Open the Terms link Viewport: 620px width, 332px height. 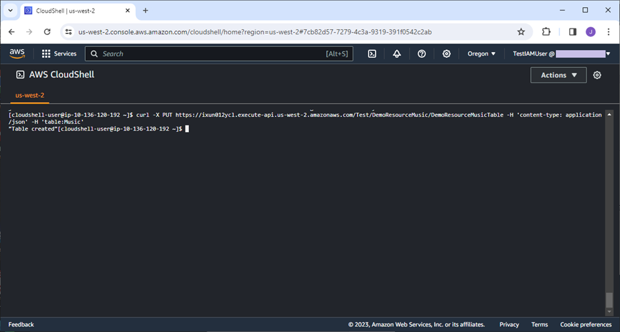click(x=539, y=325)
